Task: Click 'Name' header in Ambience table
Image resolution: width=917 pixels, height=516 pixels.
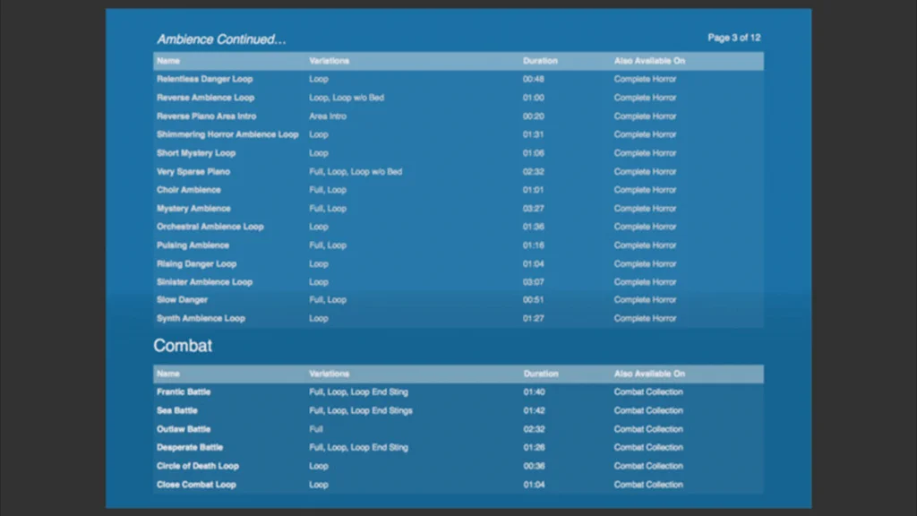Action: pos(167,61)
